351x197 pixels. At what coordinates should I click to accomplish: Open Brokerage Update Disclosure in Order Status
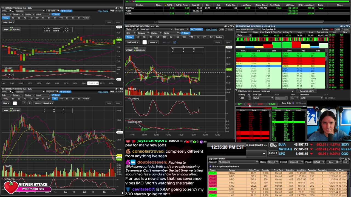(225, 166)
